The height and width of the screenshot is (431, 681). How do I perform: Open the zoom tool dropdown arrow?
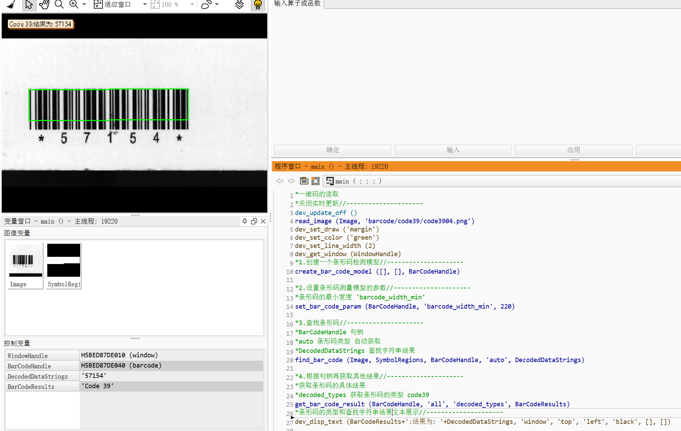click(x=84, y=4)
